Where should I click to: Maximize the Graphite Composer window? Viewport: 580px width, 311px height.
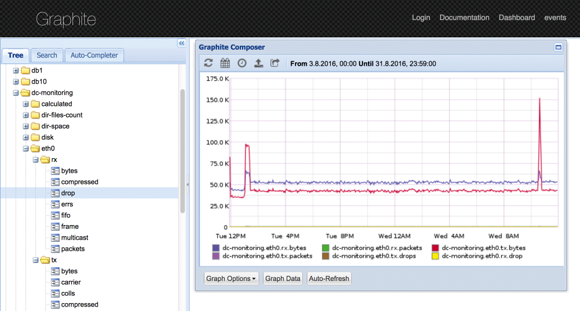[x=558, y=47]
